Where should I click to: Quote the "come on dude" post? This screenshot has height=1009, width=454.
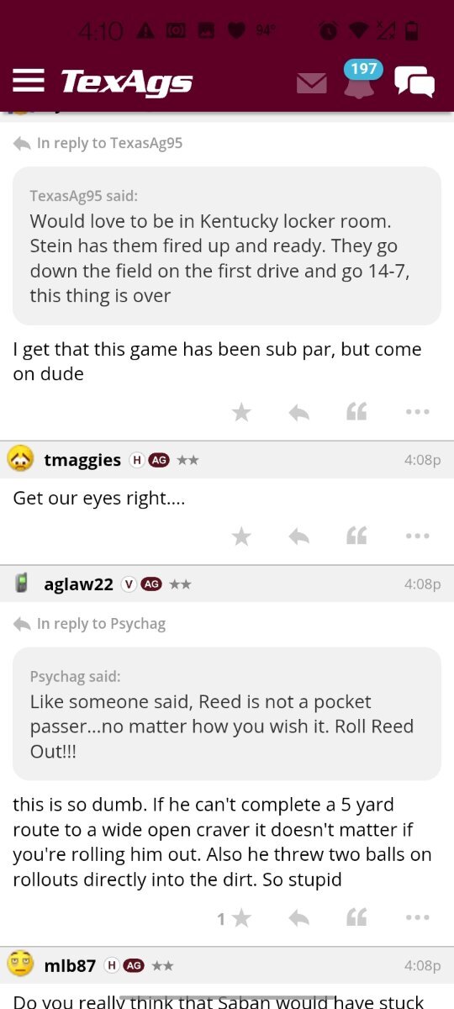coord(356,412)
